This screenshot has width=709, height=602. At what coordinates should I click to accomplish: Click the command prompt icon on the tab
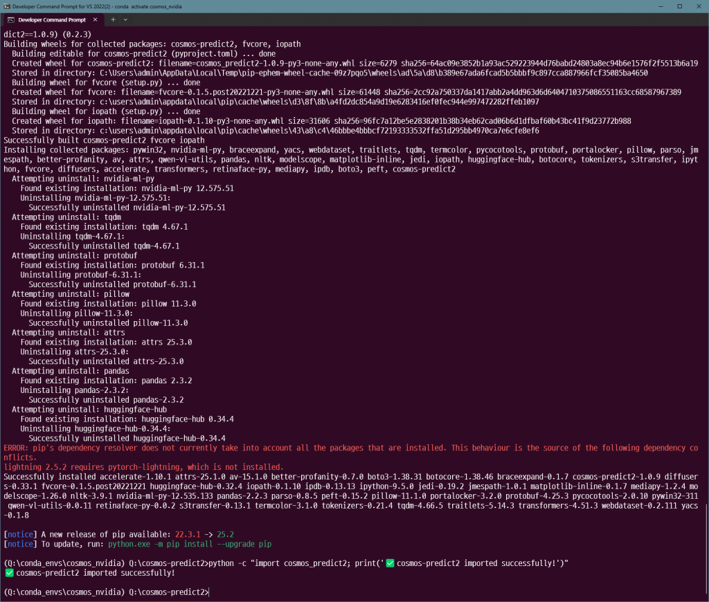(x=11, y=20)
